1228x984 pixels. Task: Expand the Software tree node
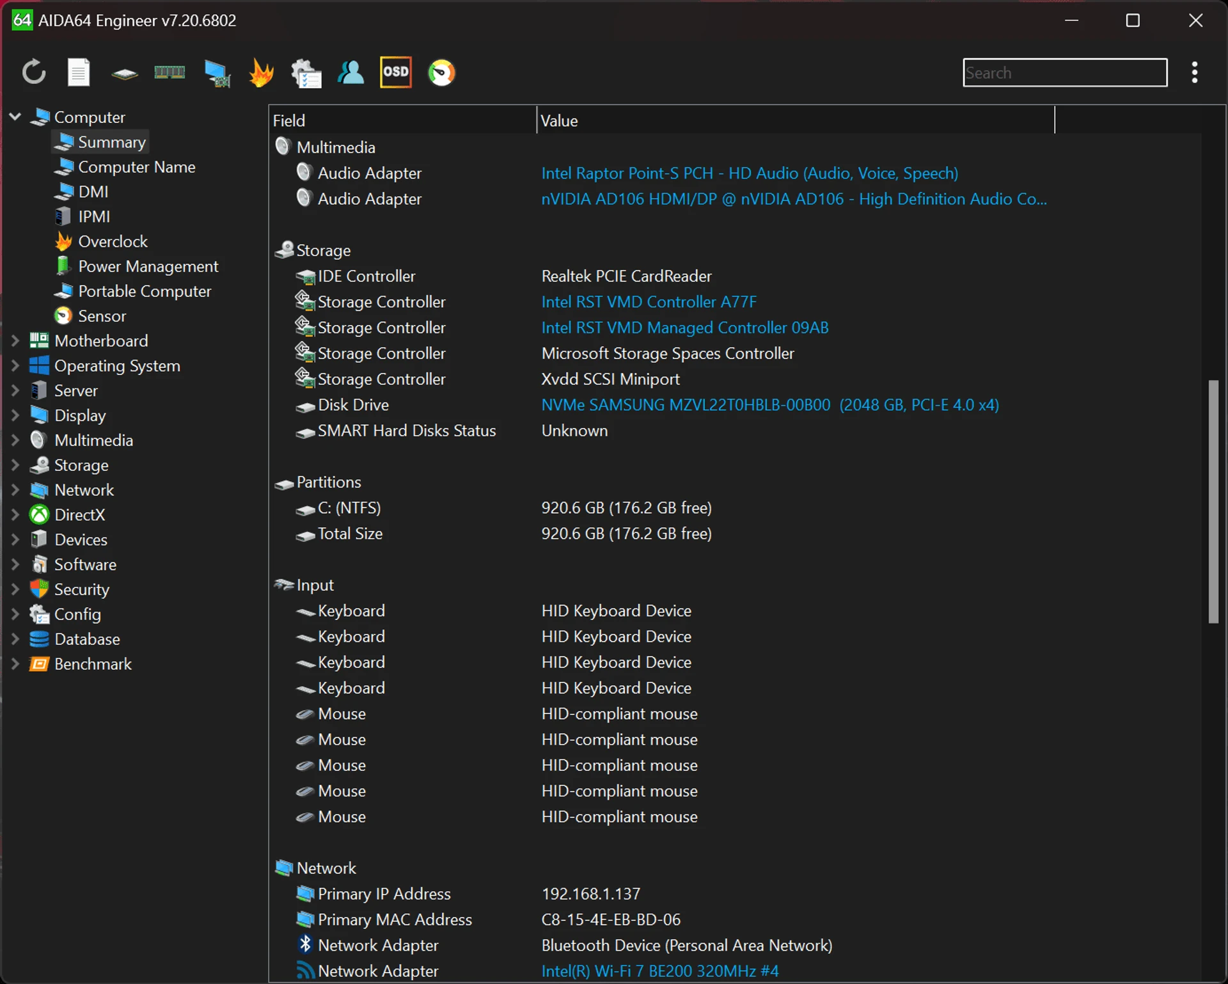(x=15, y=565)
